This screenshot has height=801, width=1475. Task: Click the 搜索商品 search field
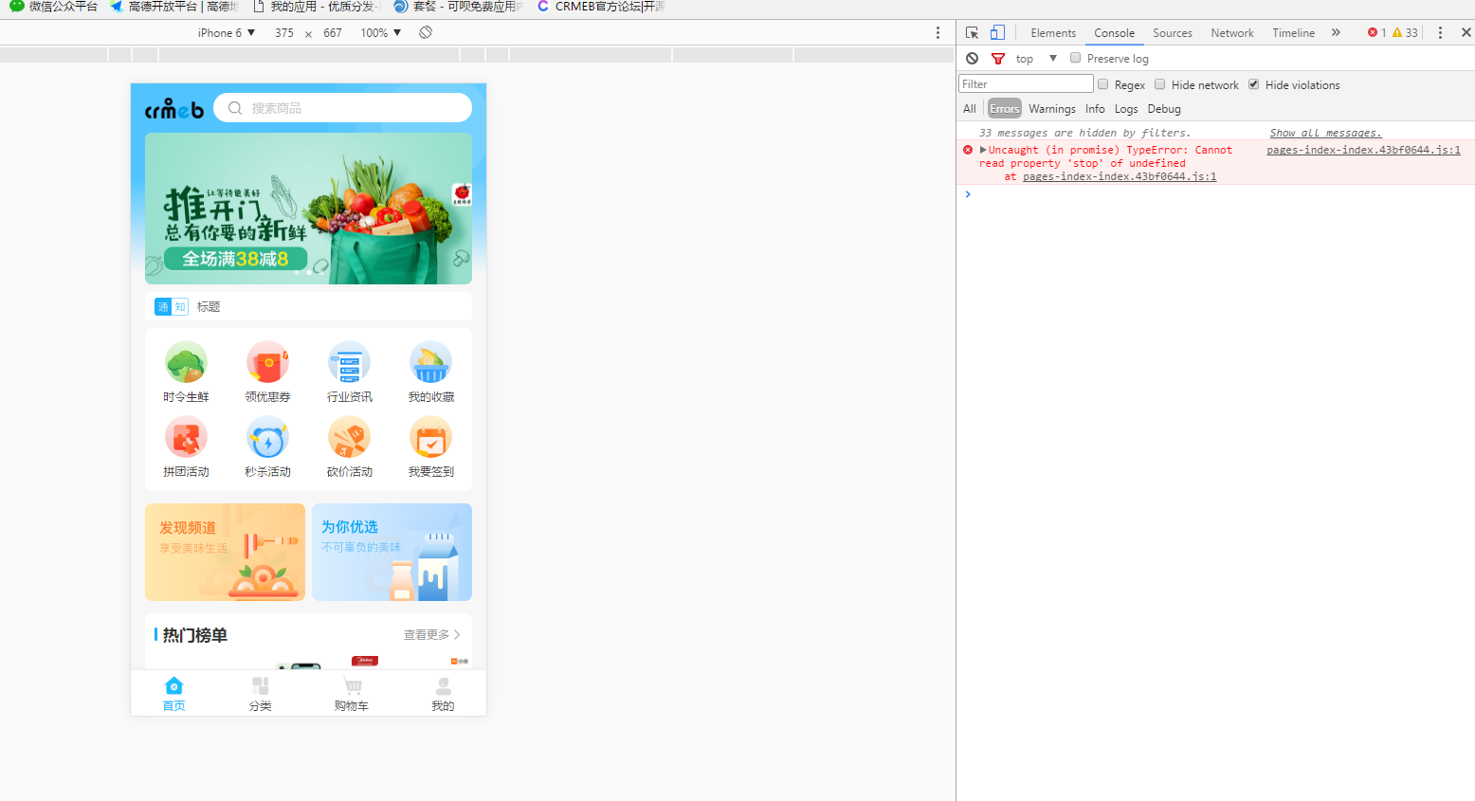coord(342,108)
